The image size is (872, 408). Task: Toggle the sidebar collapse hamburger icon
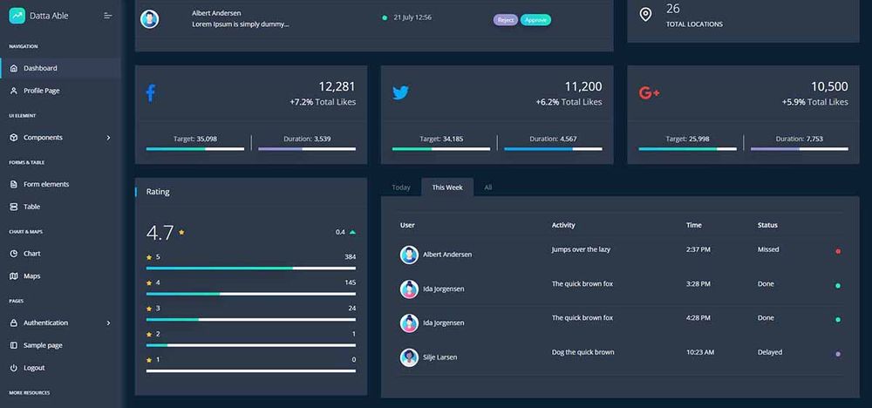[108, 16]
